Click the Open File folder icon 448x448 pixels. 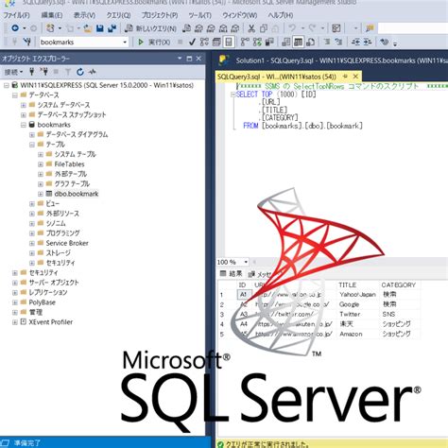(x=88, y=28)
